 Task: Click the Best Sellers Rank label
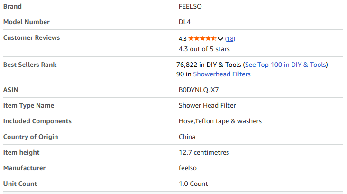[30, 65]
